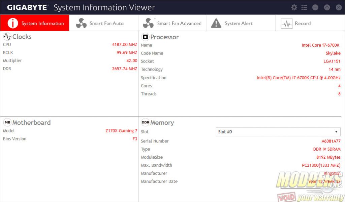The image size is (345, 202).
Task: Click the Clocks sine-wave icon
Action: (x=7, y=37)
